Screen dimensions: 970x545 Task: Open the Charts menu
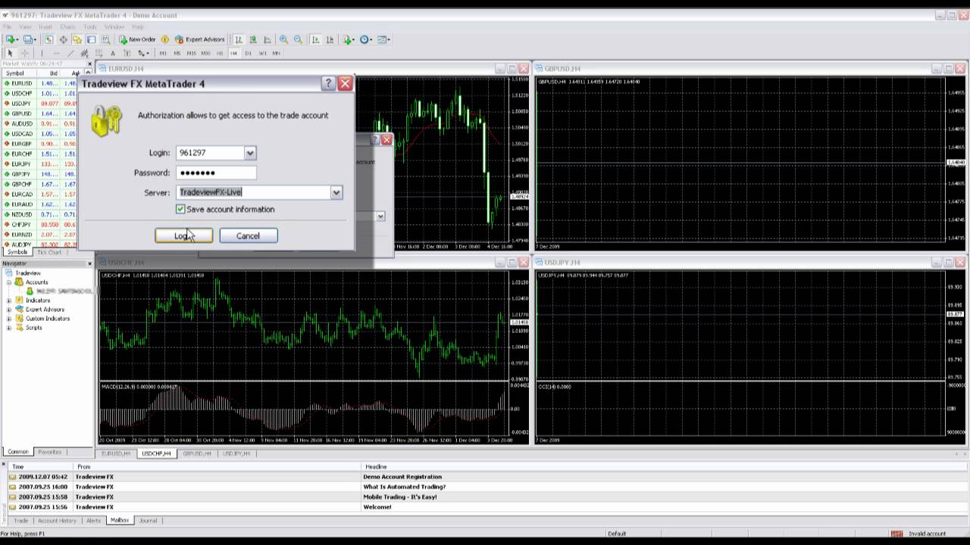(67, 26)
